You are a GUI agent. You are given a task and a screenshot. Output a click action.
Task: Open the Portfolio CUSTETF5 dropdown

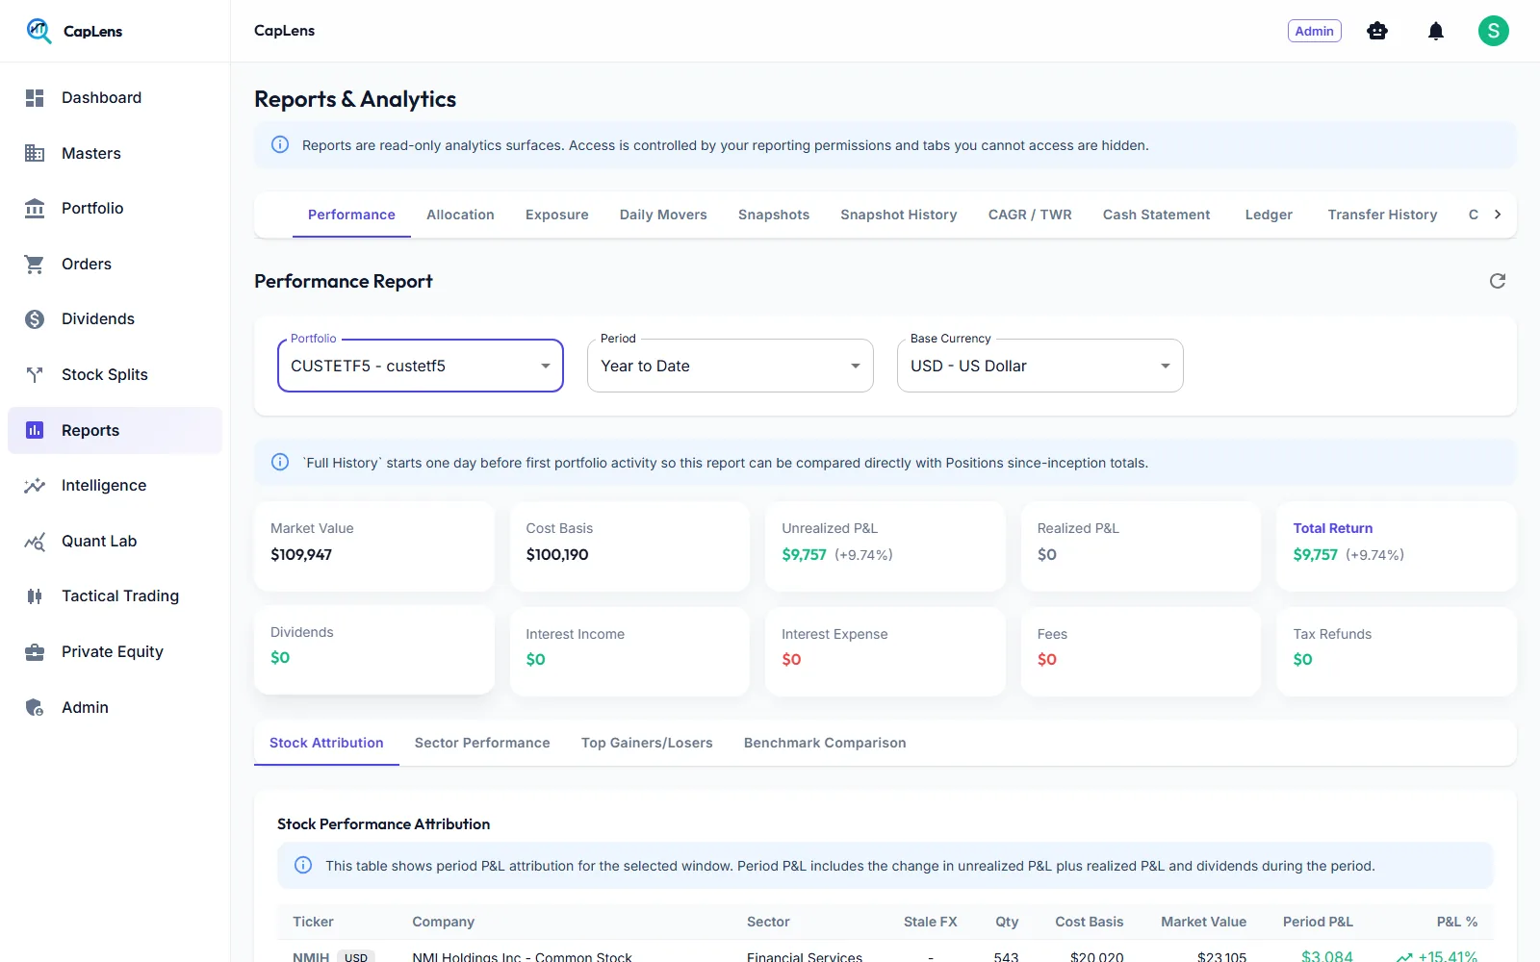pos(421,366)
